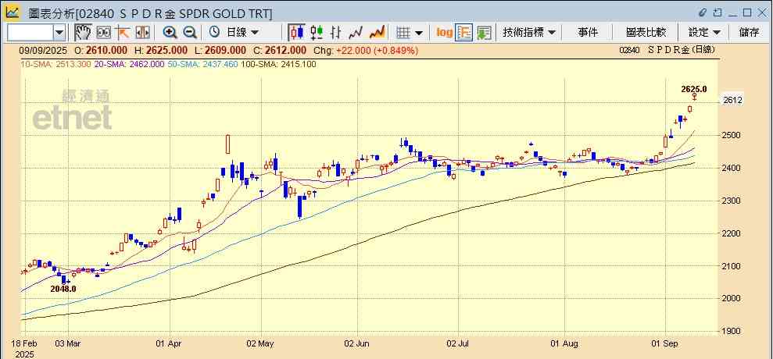Toggle log scale

click(x=444, y=33)
